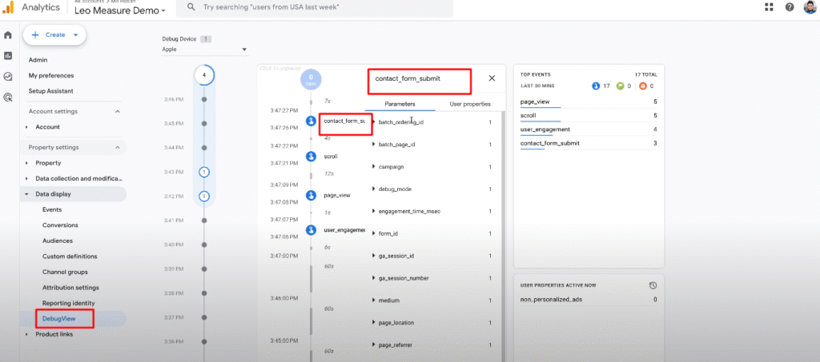Viewport: 820px width, 362px height.
Task: Click the green conversions flag icon
Action: coord(620,86)
